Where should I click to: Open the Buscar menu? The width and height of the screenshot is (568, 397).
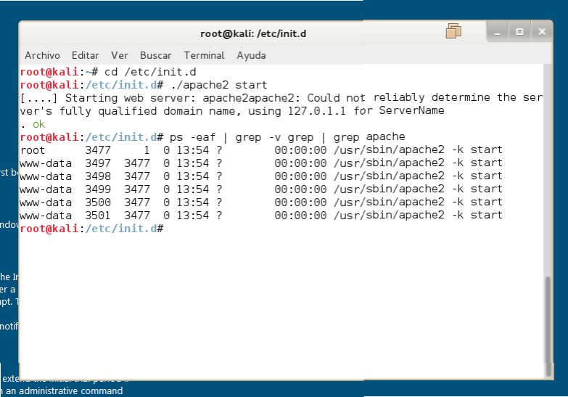coord(155,55)
